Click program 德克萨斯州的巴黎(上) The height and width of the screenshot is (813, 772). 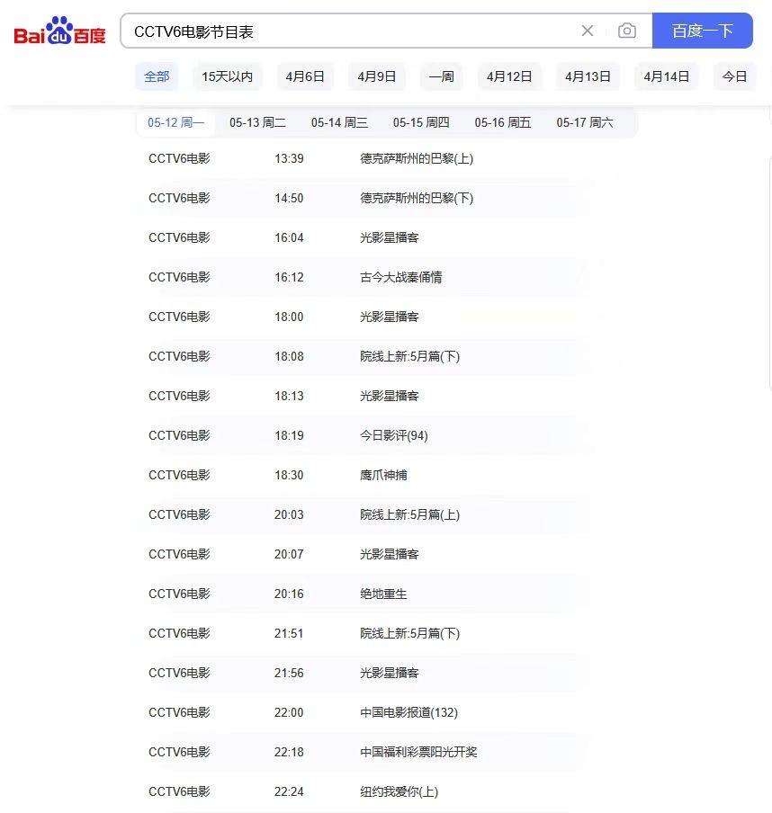click(x=417, y=158)
